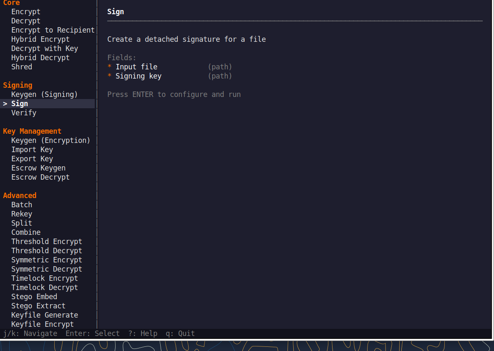
Task: Select the Rekey command
Action: click(22, 214)
